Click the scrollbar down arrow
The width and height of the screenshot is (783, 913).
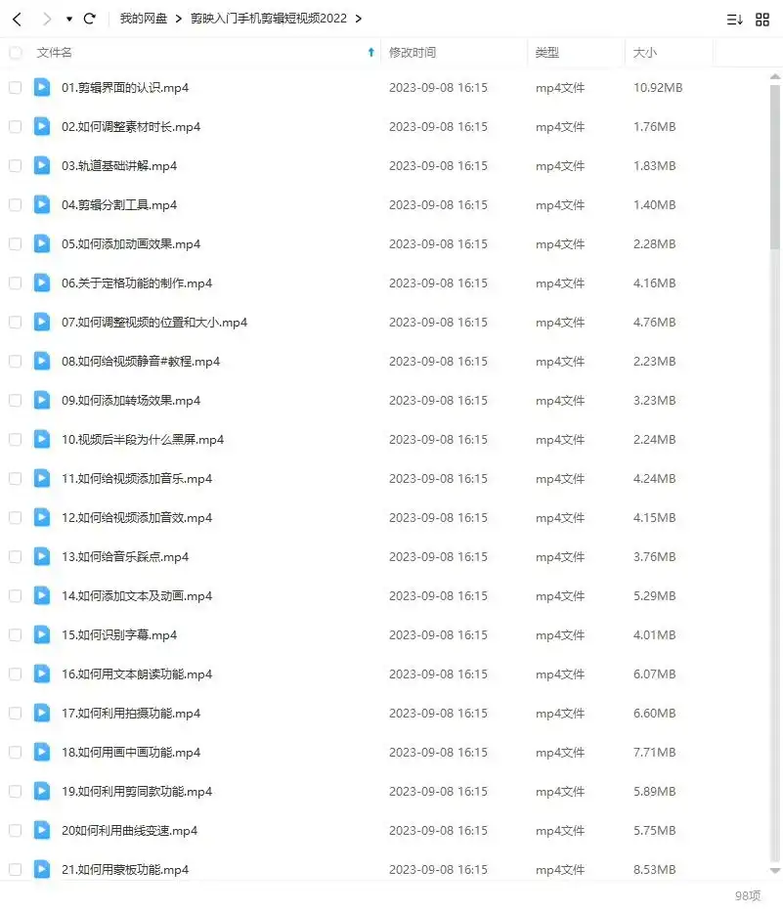[775, 871]
